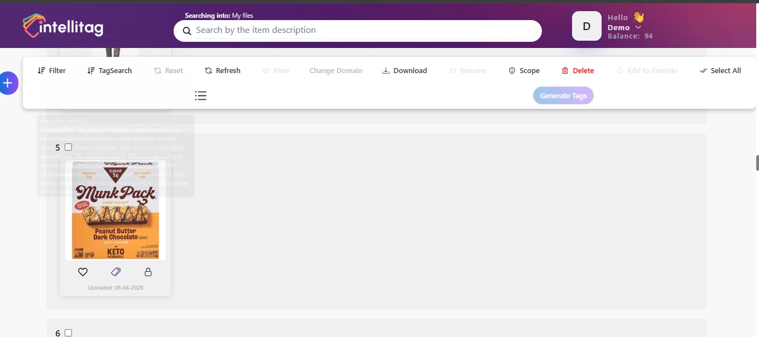Viewport: 759px width, 337px height.
Task: Click the intellitag logo
Action: click(63, 26)
